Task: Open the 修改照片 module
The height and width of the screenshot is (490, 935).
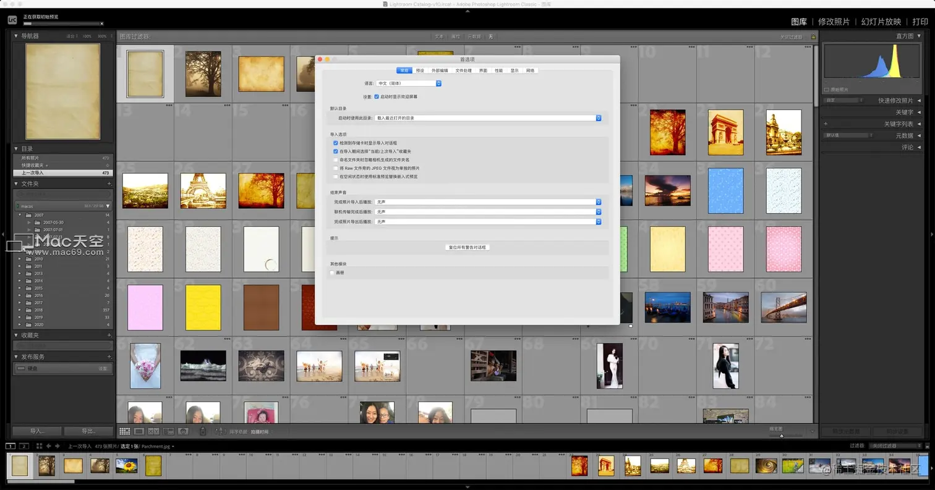Action: 834,22
